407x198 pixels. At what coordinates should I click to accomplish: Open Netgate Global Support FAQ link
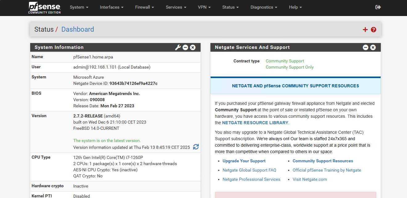click(250, 170)
